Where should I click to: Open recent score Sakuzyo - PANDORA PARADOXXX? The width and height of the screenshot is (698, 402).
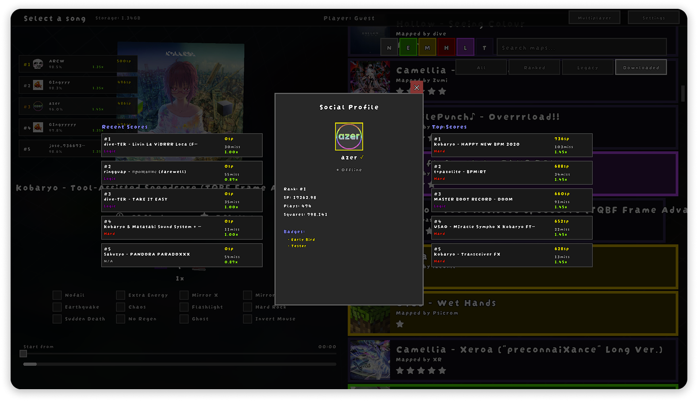(182, 255)
